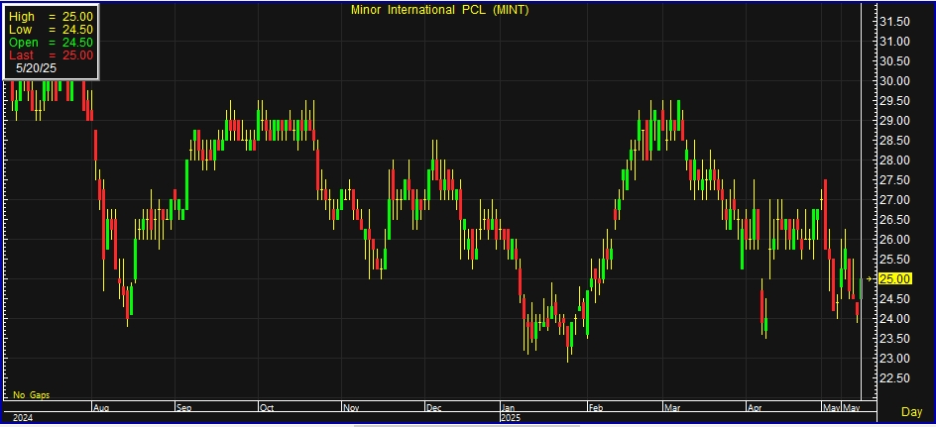Select the Oct marker on time axis
The width and height of the screenshot is (936, 427).
[x=266, y=406]
